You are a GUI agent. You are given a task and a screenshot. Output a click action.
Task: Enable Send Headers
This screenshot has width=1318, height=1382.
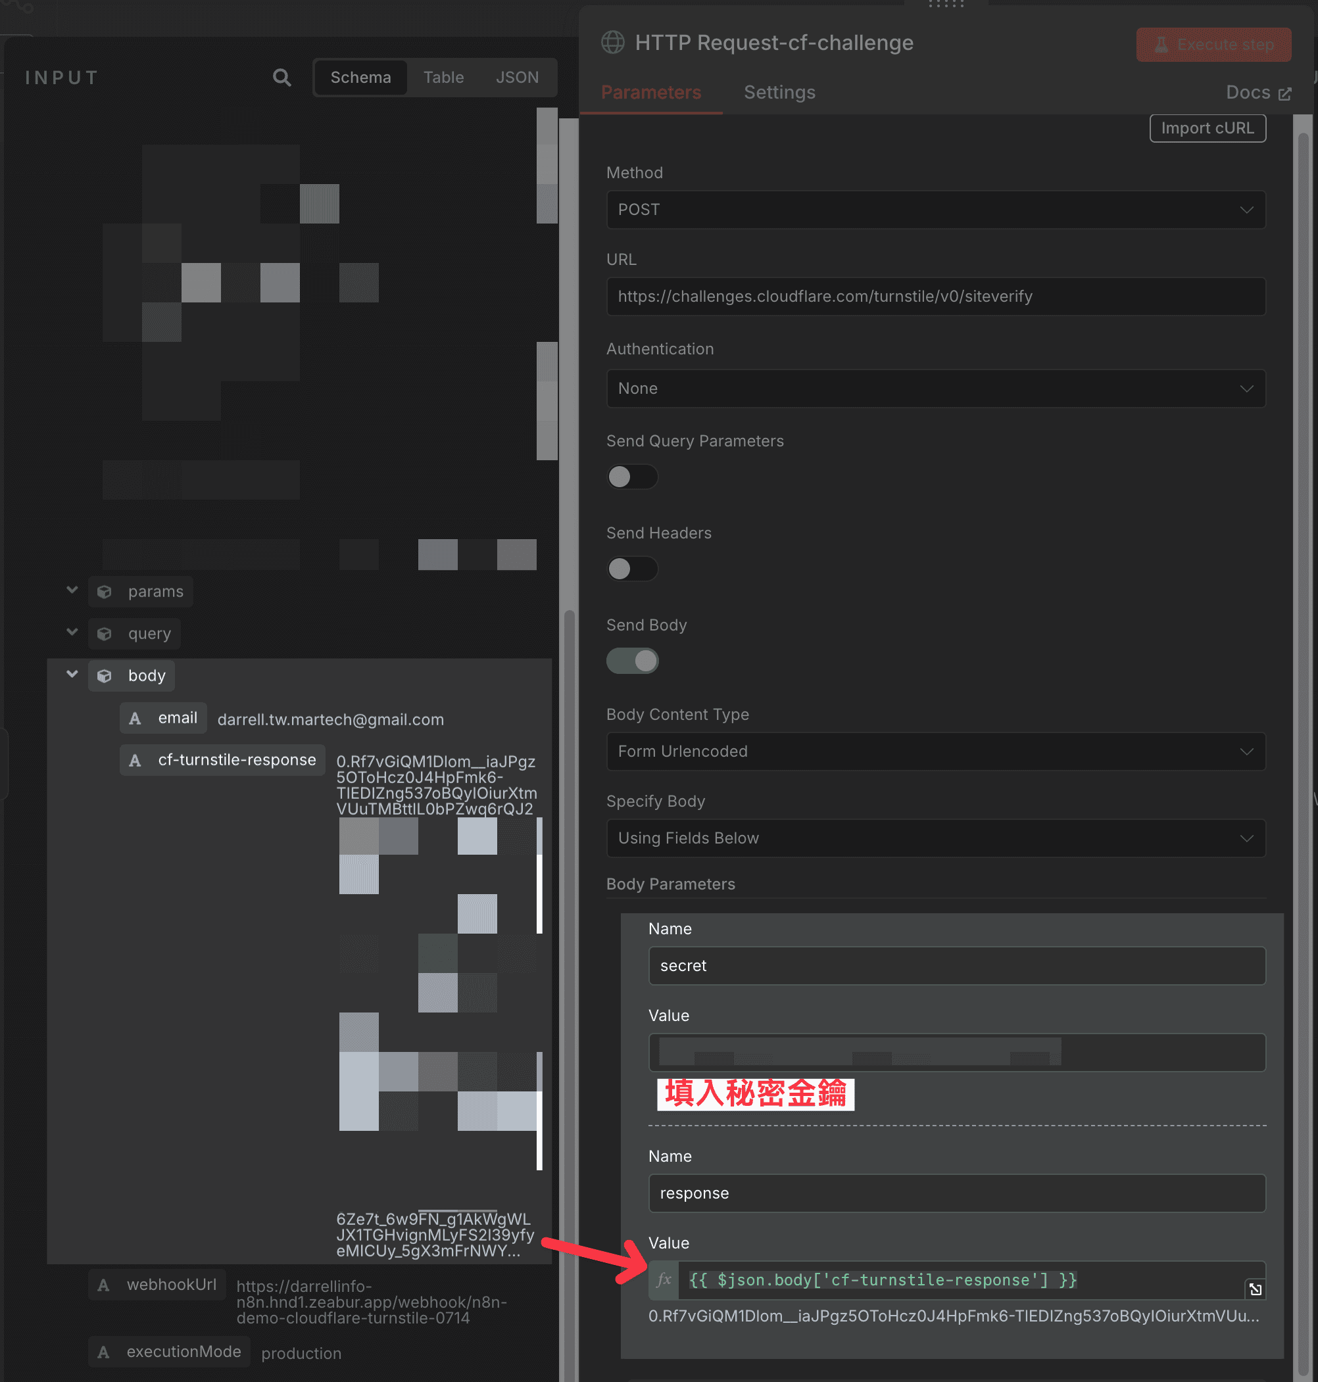pos(631,569)
